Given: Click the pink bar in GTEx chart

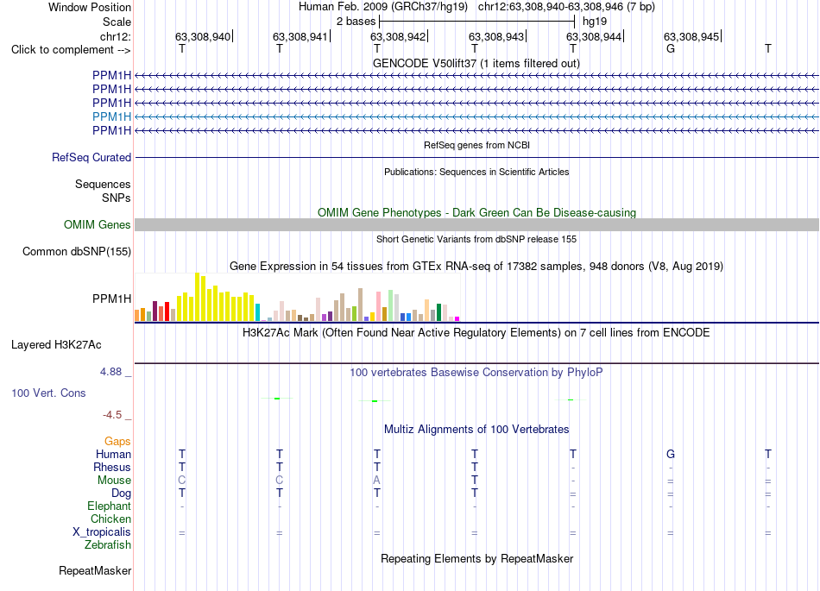Looking at the screenshot, I should coord(378,306).
